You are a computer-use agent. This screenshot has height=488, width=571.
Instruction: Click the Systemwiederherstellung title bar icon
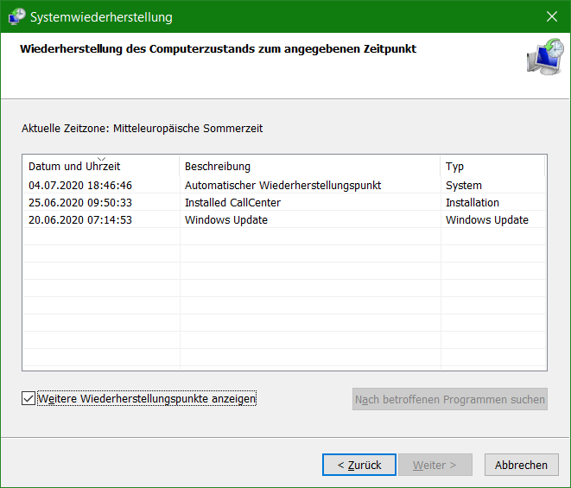click(16, 16)
